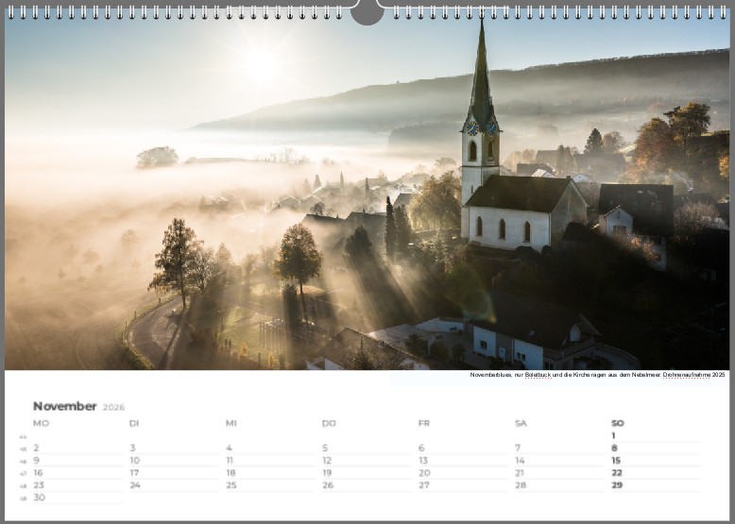This screenshot has height=524, width=735.
Task: Click the DO weekday column header
Action: pos(329,423)
